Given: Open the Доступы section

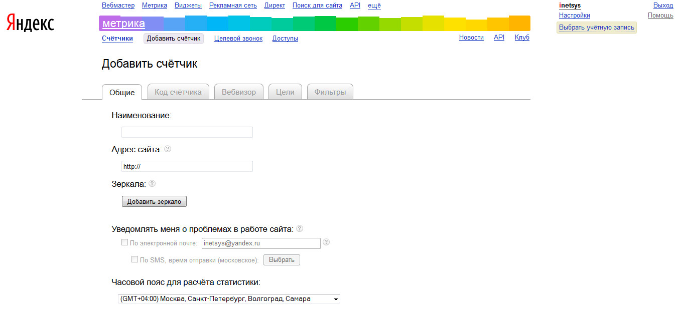Looking at the screenshot, I should [x=285, y=38].
